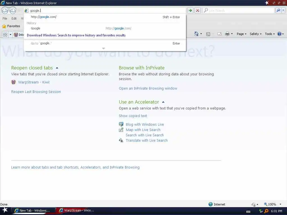Click the keyboard icon in system tray
Image resolution: width=287 pixels, height=215 pixels.
click(248, 212)
